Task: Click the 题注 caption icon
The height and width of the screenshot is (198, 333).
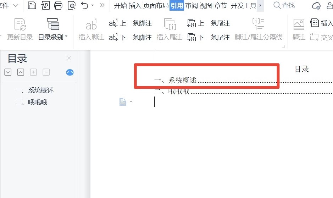Action: [299, 24]
